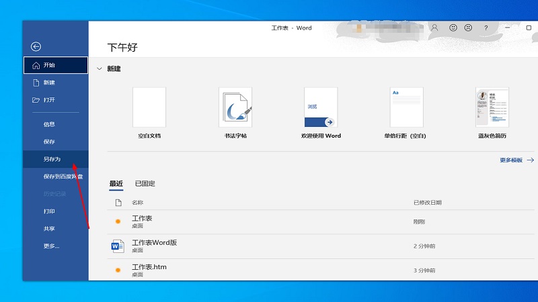
Task: Switch to the 已固定 tab
Action: (x=145, y=183)
